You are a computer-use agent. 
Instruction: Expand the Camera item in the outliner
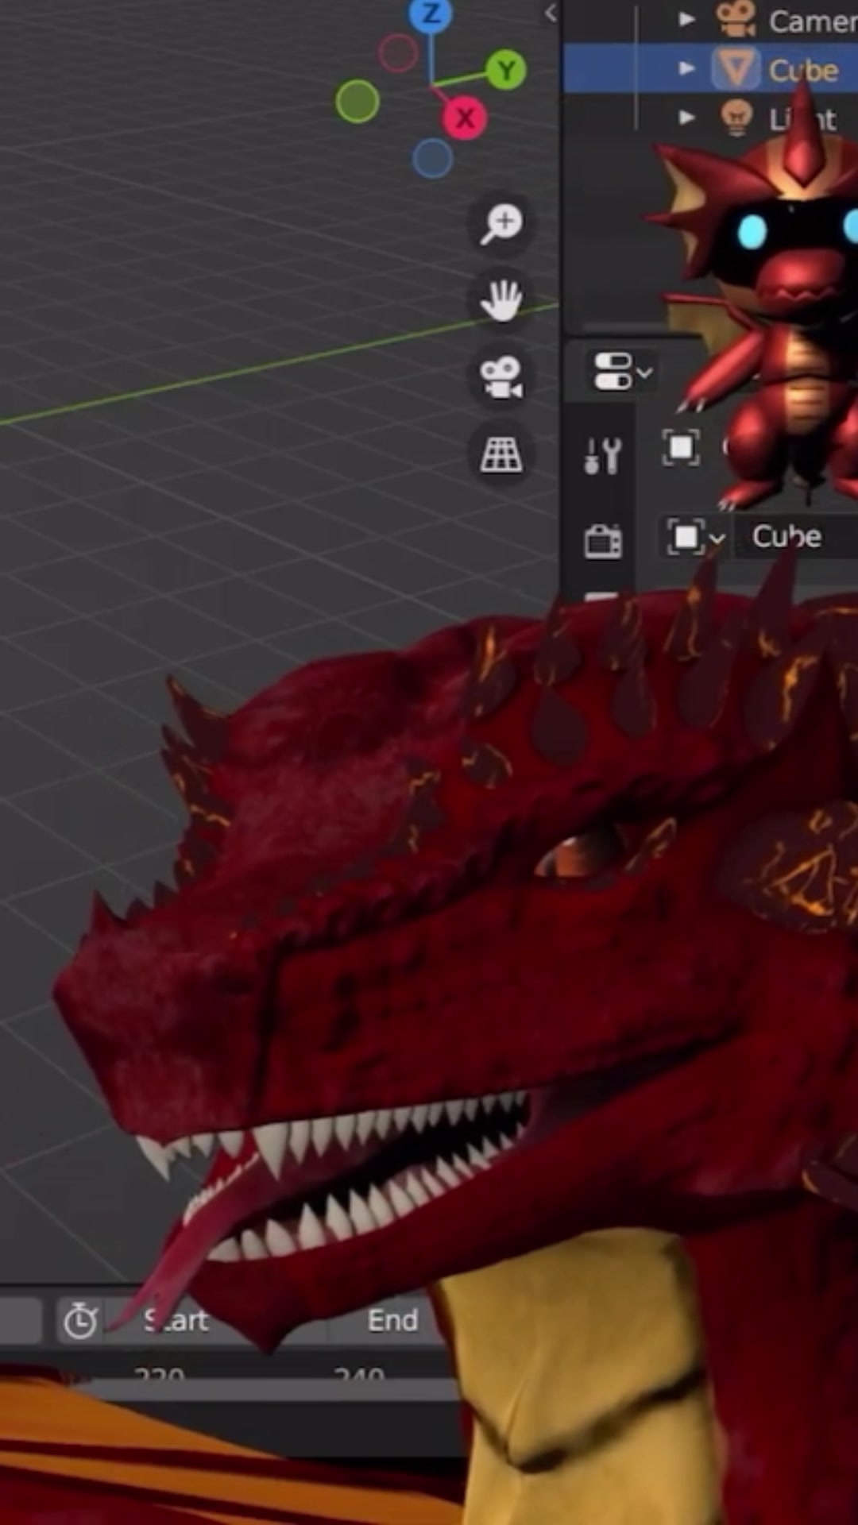[686, 19]
